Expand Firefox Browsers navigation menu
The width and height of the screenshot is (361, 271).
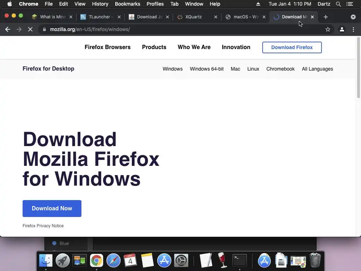point(108,47)
